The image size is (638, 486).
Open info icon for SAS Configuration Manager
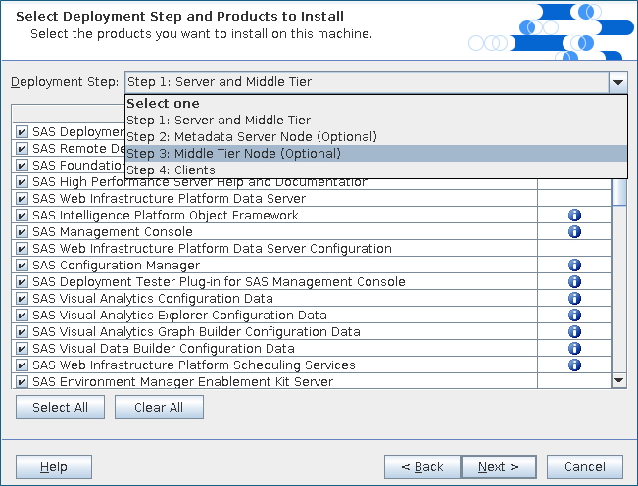(x=574, y=266)
